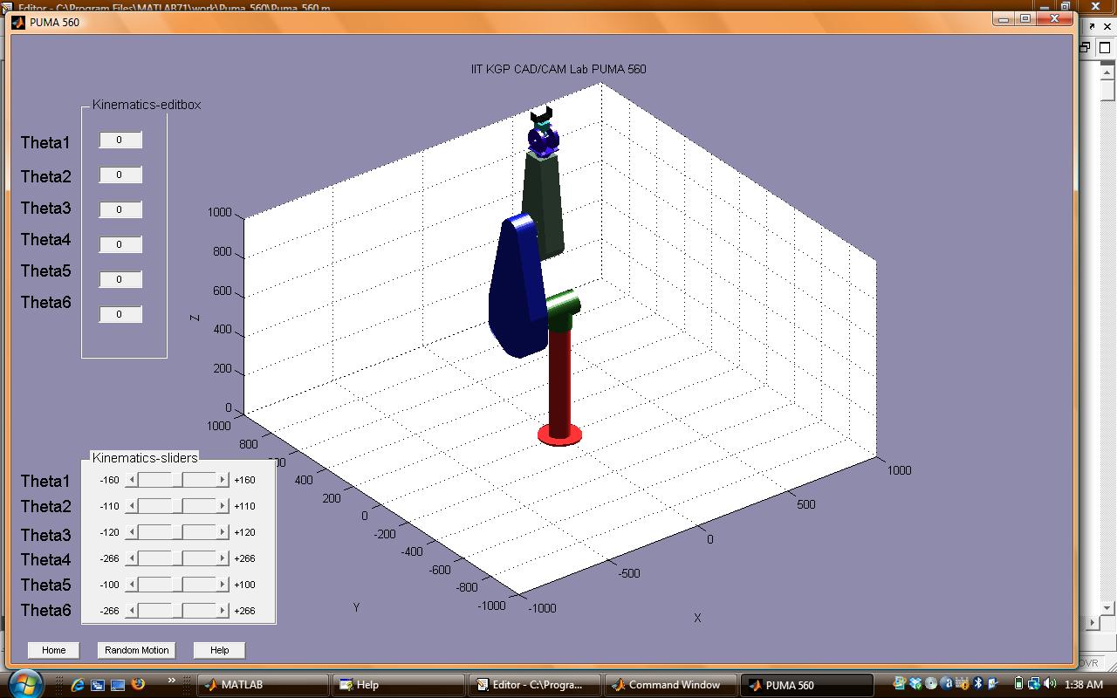The image size is (1117, 698).
Task: Click the Bluetooth icon in the system tray
Action: [977, 684]
